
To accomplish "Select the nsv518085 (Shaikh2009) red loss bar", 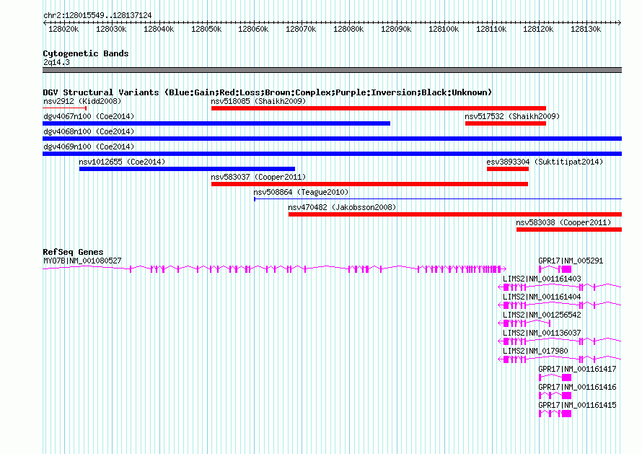I will click(379, 108).
